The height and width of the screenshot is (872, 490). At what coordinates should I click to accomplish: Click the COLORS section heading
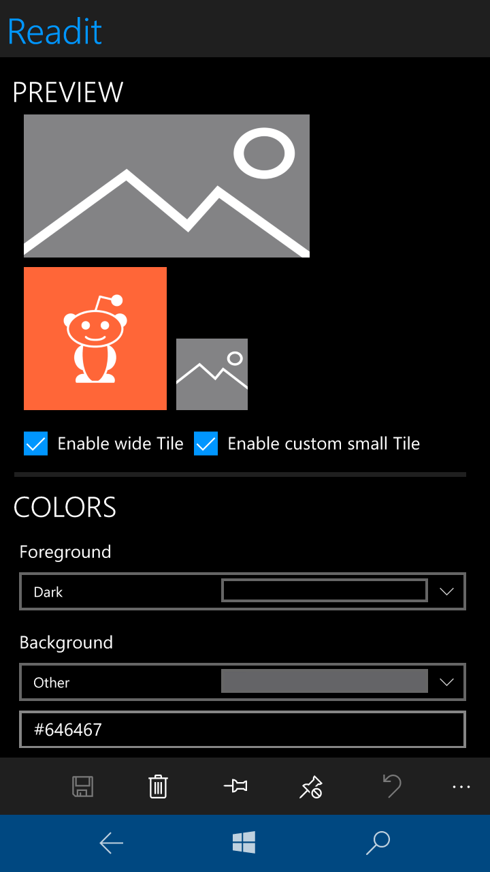point(65,508)
